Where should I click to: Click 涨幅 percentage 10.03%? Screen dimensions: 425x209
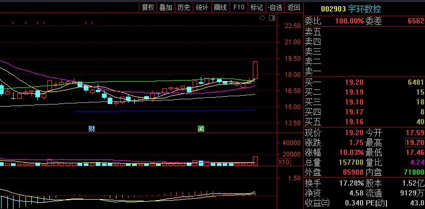coord(352,152)
